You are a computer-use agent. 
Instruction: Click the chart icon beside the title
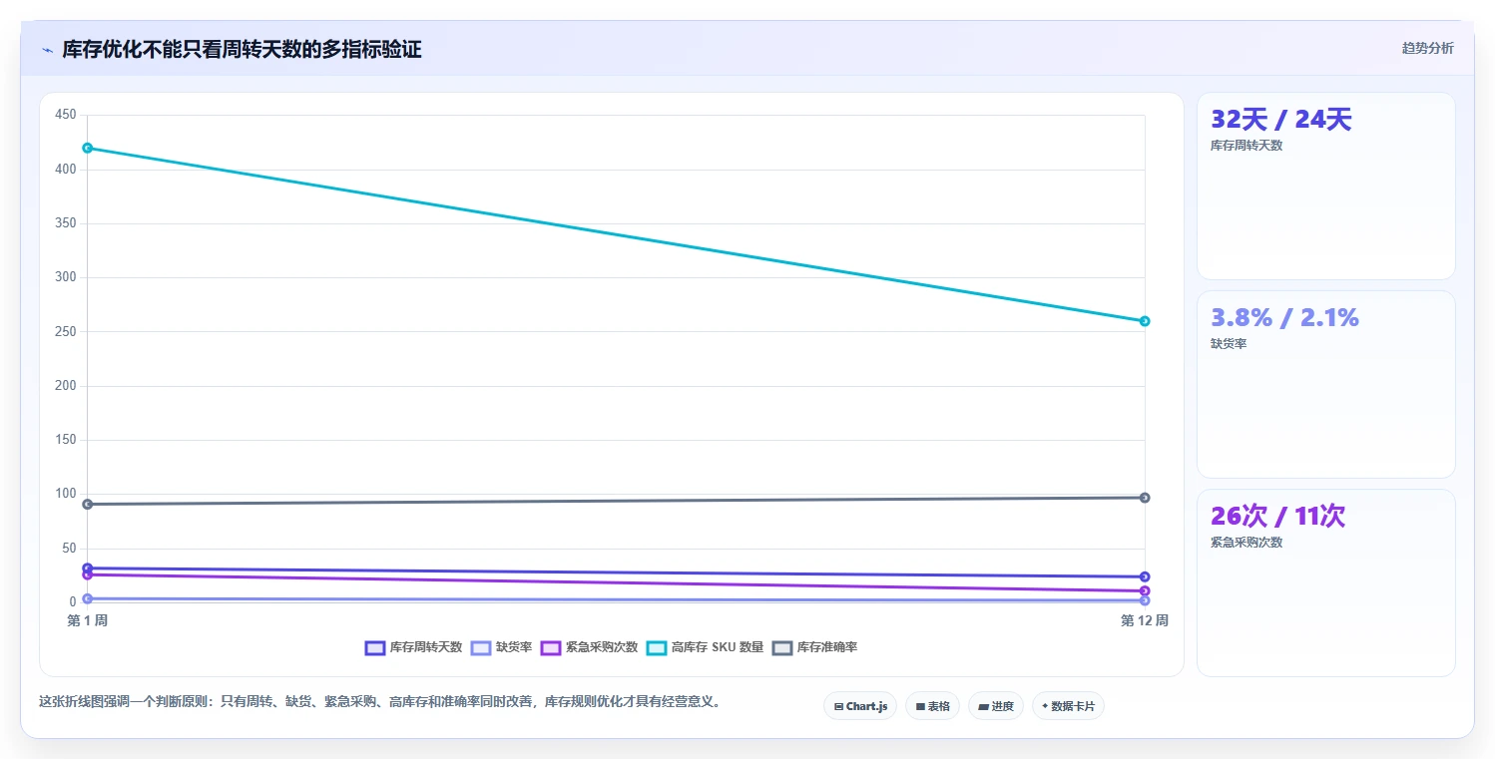click(x=47, y=50)
